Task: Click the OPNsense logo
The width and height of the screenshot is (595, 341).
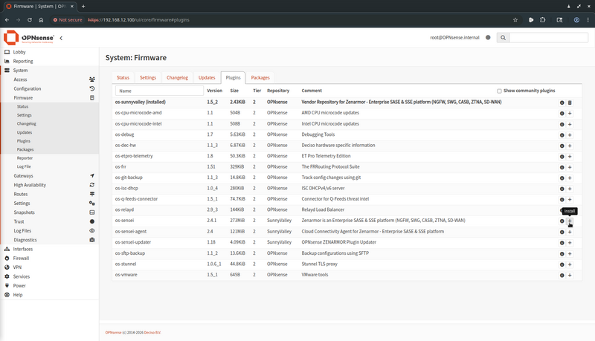Action: point(29,37)
